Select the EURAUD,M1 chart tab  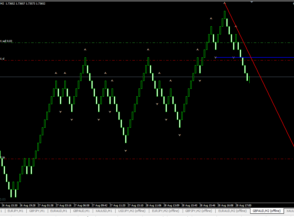tap(59, 211)
